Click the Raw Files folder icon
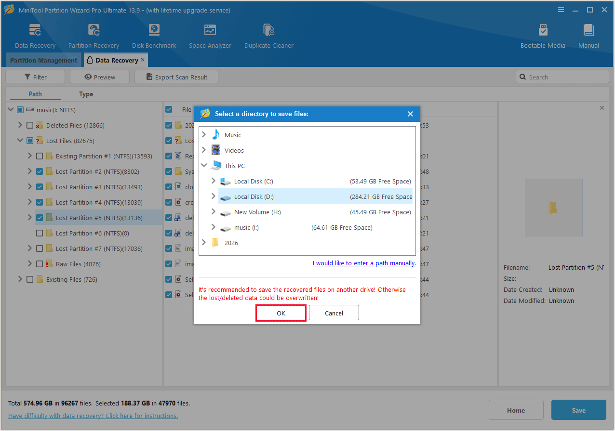The width and height of the screenshot is (615, 431). (49, 264)
